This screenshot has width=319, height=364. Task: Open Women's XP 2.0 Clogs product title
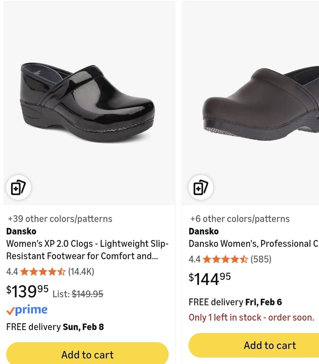[x=87, y=250]
